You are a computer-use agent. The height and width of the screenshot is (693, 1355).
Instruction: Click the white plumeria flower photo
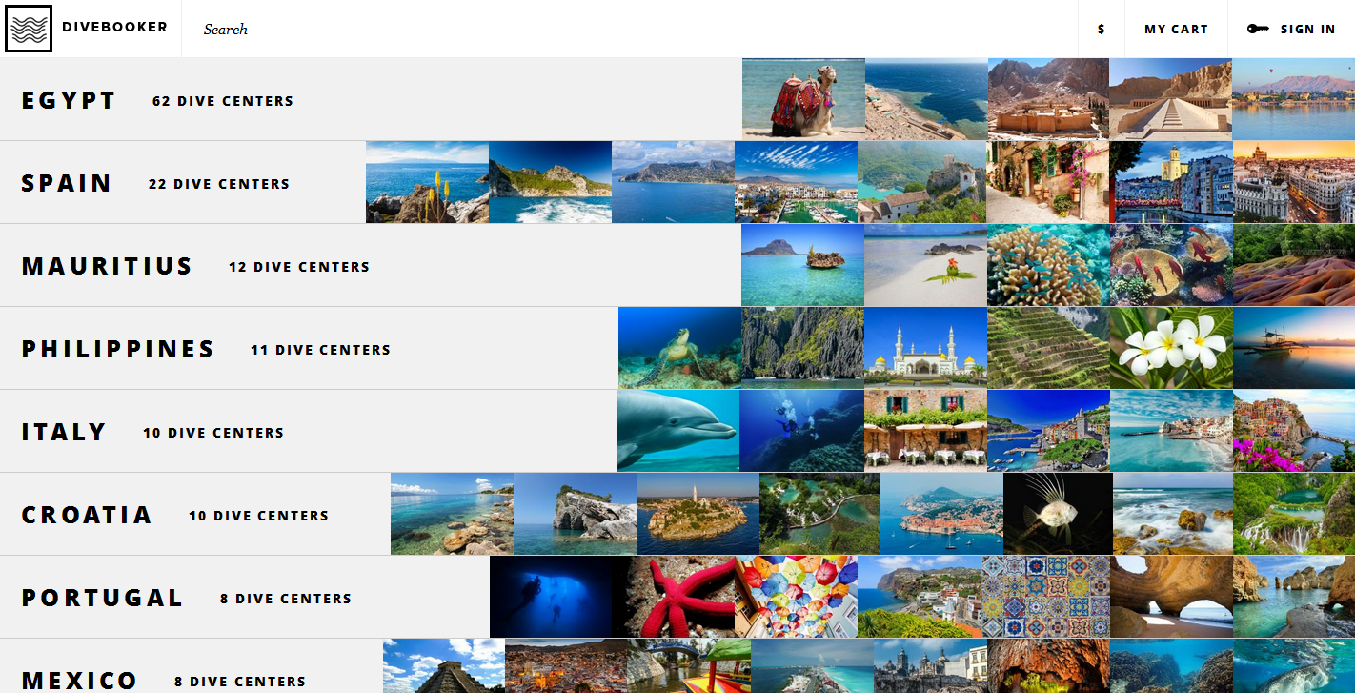coord(1171,348)
